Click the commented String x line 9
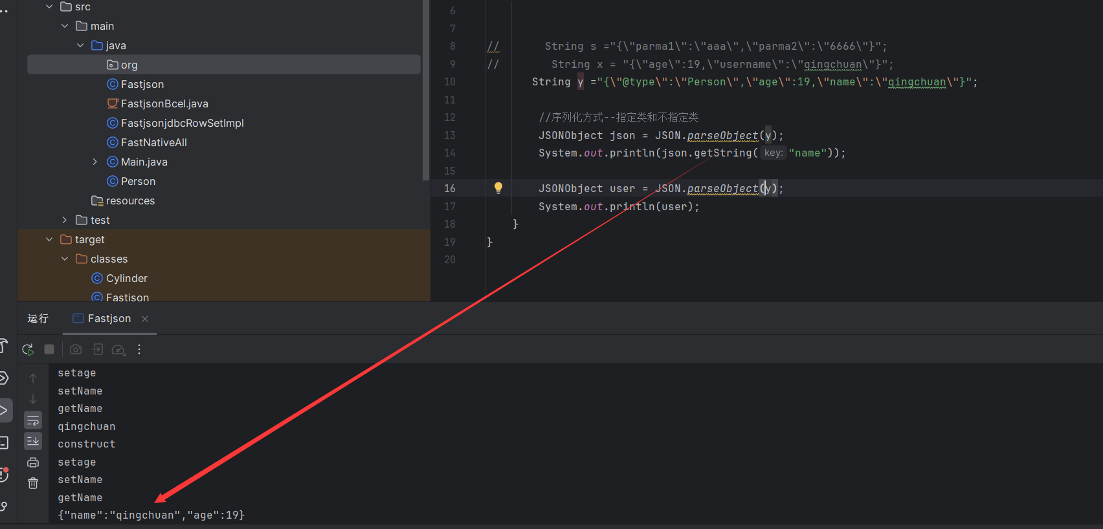This screenshot has width=1103, height=529. [722, 64]
